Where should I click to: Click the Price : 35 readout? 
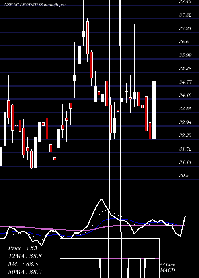pyautogui.click(x=23, y=248)
